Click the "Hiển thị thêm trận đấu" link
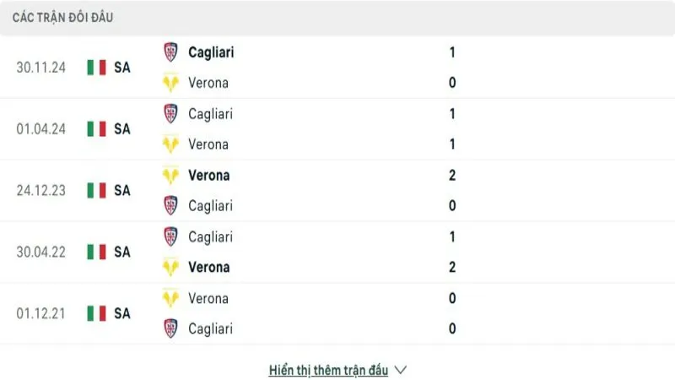 click(328, 370)
